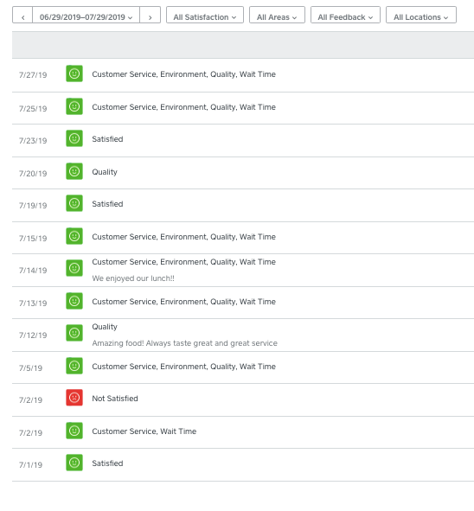Select the Not Satisfied feedback entry
Image resolution: width=474 pixels, height=511 pixels.
click(x=243, y=399)
